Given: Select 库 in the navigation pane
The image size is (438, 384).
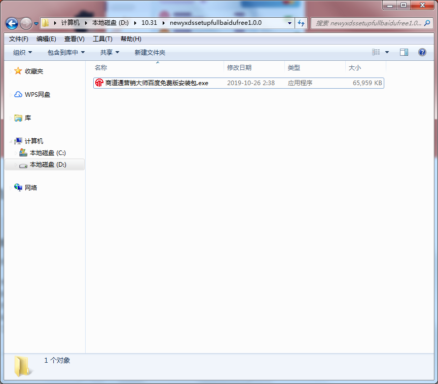Looking at the screenshot, I should click(28, 118).
